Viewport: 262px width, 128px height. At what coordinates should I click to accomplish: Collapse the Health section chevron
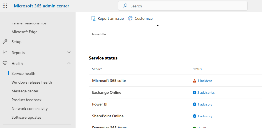pyautogui.click(x=69, y=63)
